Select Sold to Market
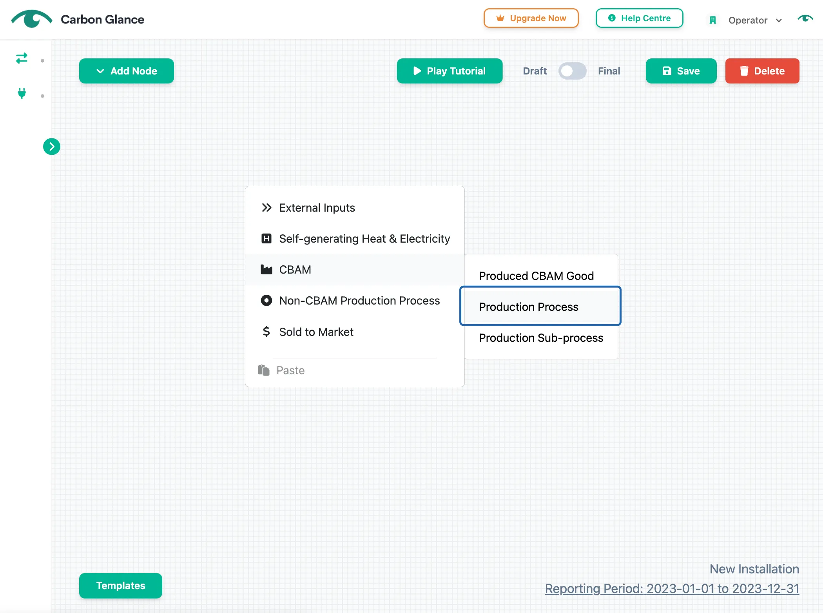823x613 pixels. click(x=355, y=332)
